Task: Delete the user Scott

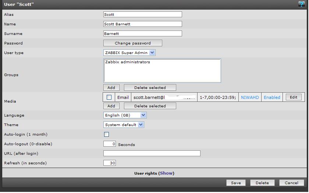Action: pyautogui.click(x=262, y=183)
